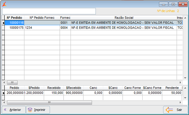Click Razão Social cell in row 10000116
This screenshot has width=189, height=115.
tap(124, 23)
